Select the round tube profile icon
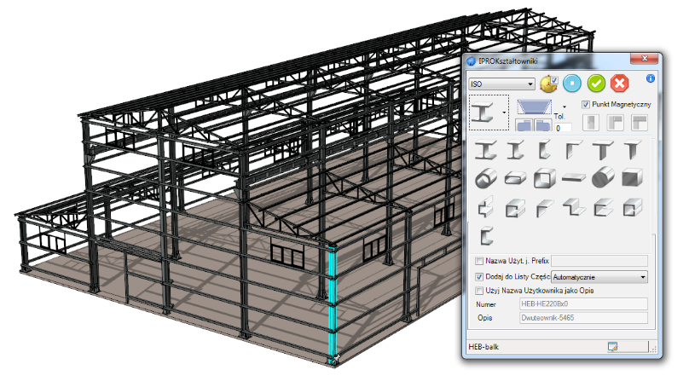This screenshot has height=387, width=689. point(487,179)
